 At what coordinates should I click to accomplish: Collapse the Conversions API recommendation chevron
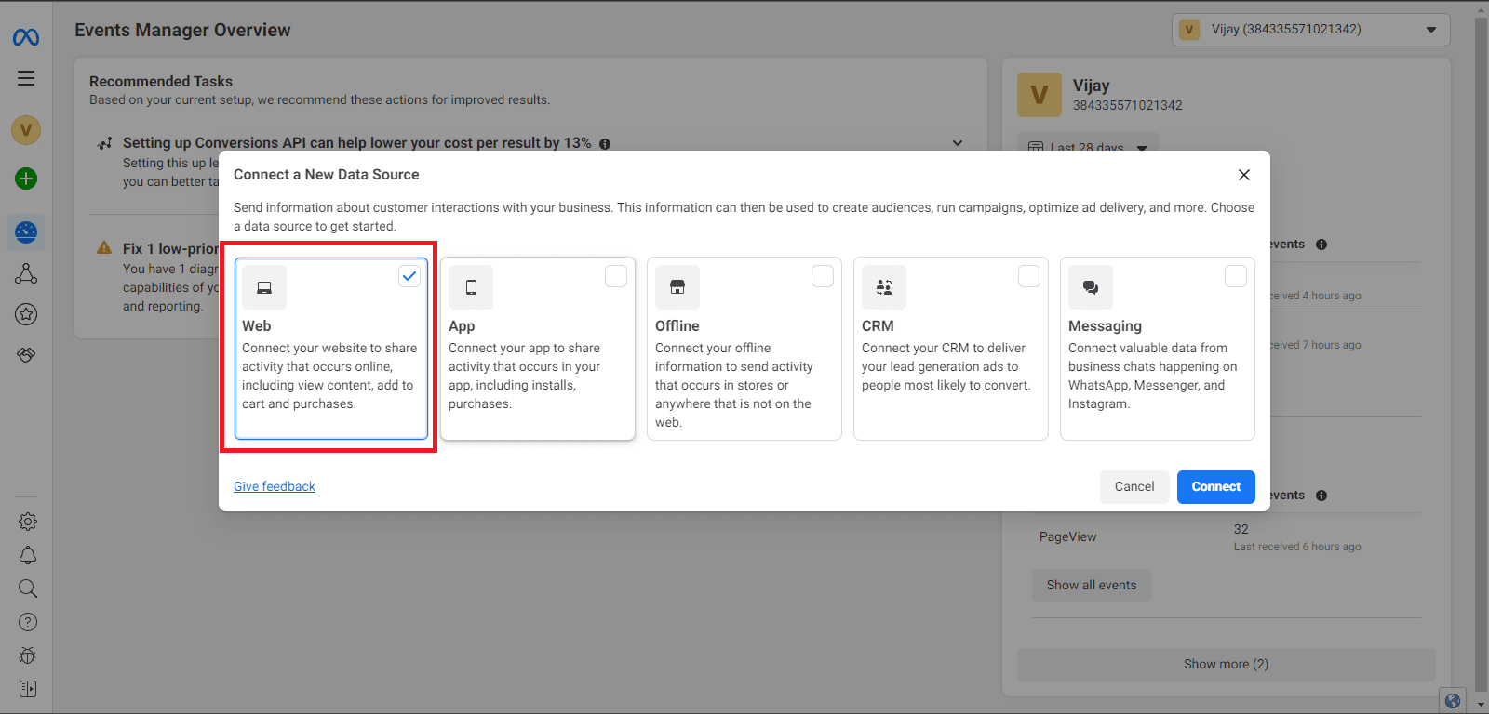click(958, 143)
